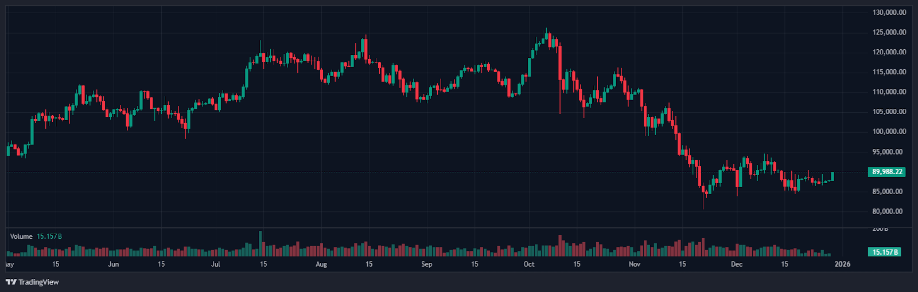Select the Sep time axis label
918x292 pixels.
(x=427, y=264)
